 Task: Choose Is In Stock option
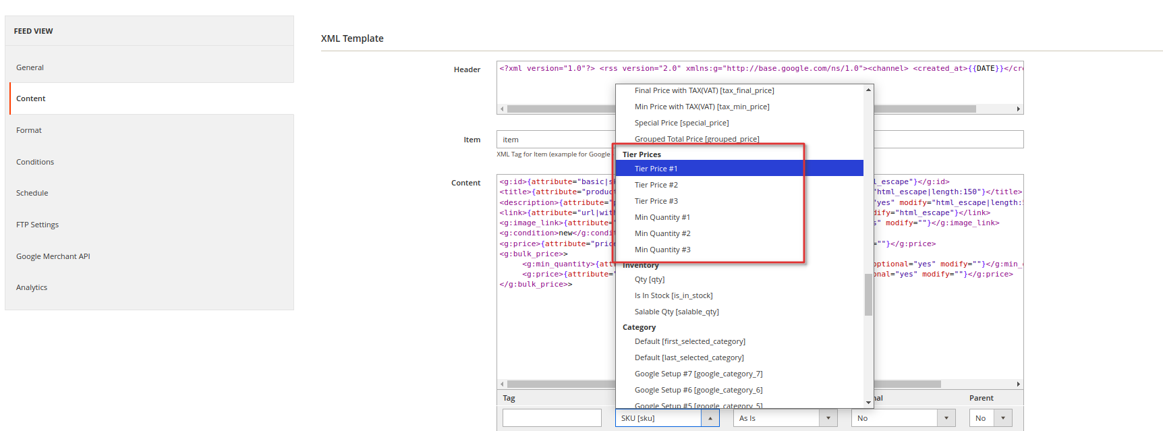click(739, 295)
